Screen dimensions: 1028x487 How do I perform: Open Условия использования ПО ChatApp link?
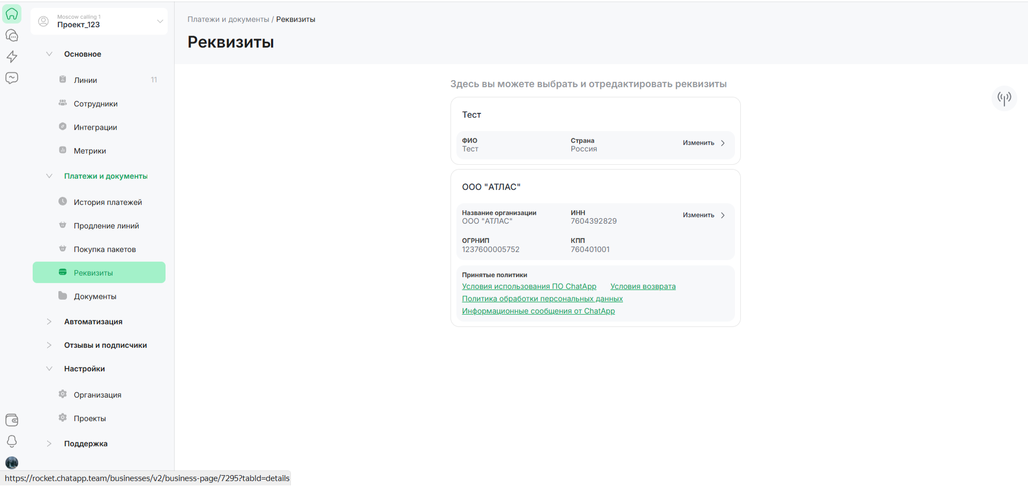tap(529, 286)
